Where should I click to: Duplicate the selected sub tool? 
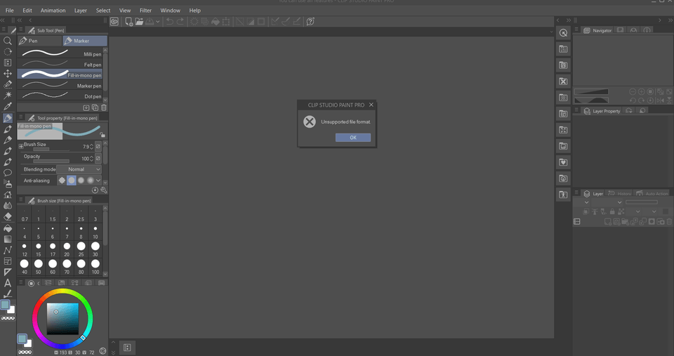(95, 107)
